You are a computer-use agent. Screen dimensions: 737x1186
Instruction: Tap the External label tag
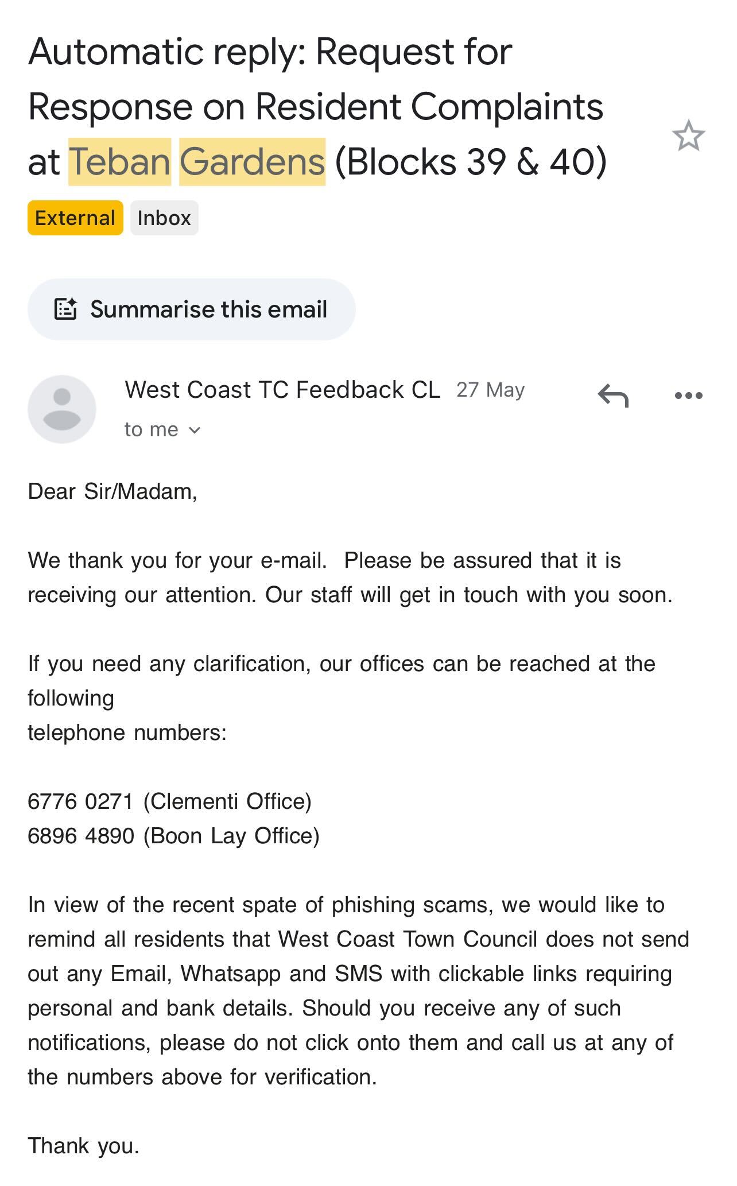click(x=75, y=218)
